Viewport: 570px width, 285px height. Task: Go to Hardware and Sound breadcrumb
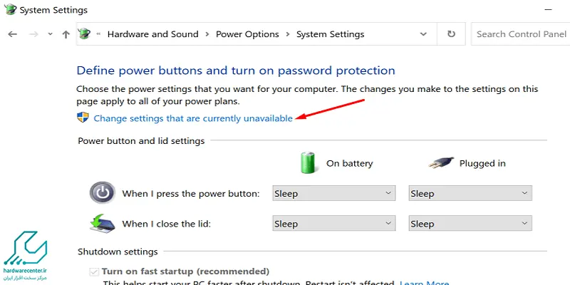[152, 34]
